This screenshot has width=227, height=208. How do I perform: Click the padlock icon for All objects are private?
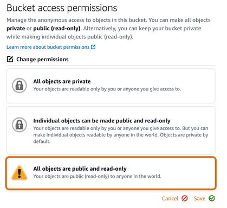(x=20, y=86)
